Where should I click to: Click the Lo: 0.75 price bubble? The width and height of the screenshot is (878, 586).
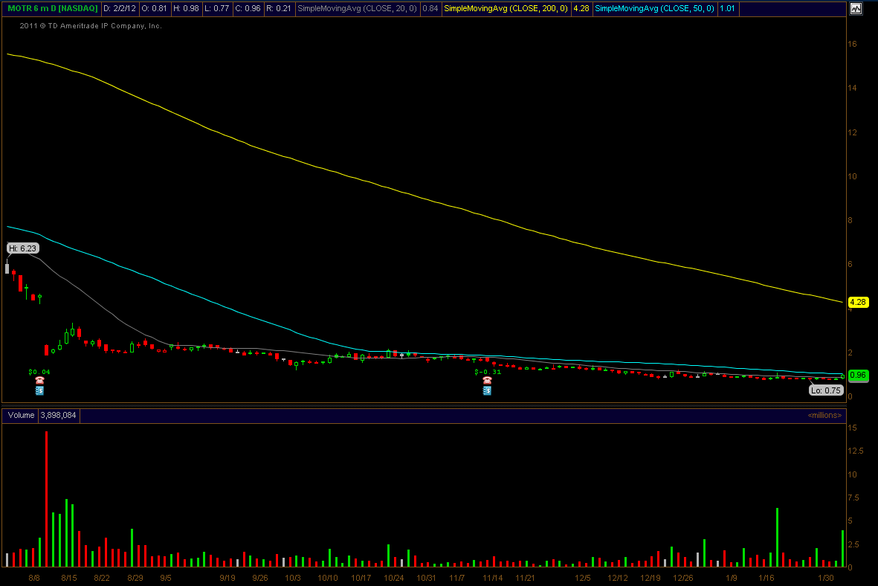[826, 390]
